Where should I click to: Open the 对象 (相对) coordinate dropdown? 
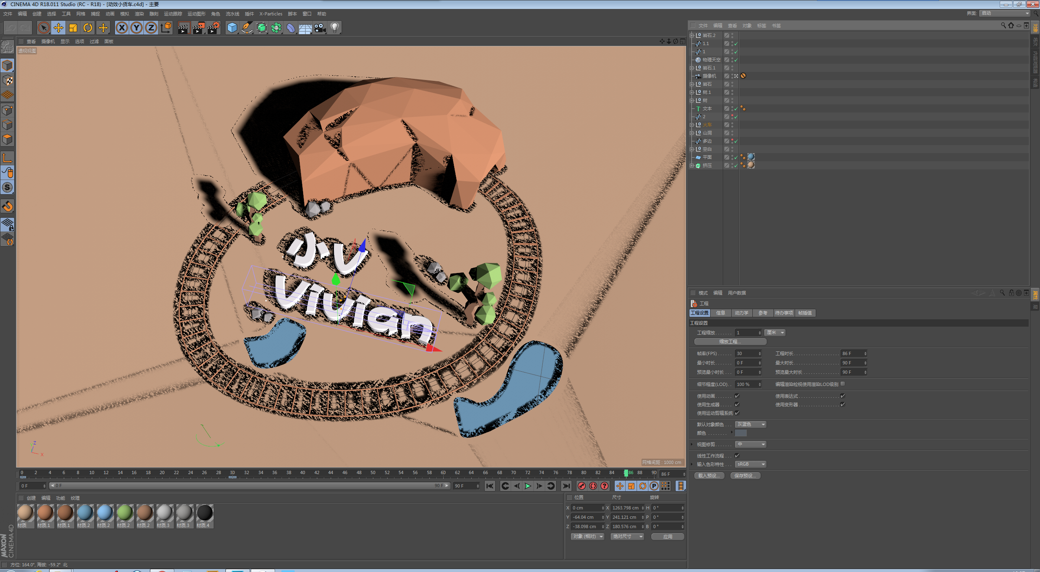587,536
